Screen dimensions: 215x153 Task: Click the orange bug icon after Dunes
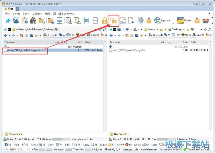click(197, 21)
